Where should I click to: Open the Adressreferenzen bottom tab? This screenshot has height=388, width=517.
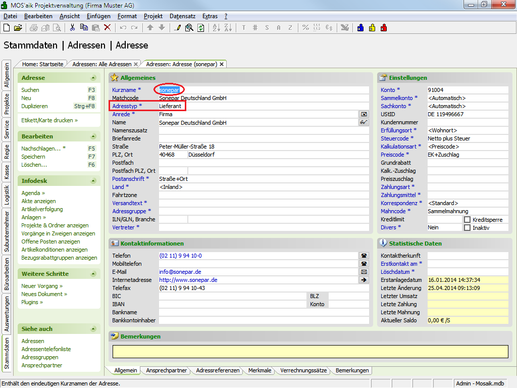(218, 370)
